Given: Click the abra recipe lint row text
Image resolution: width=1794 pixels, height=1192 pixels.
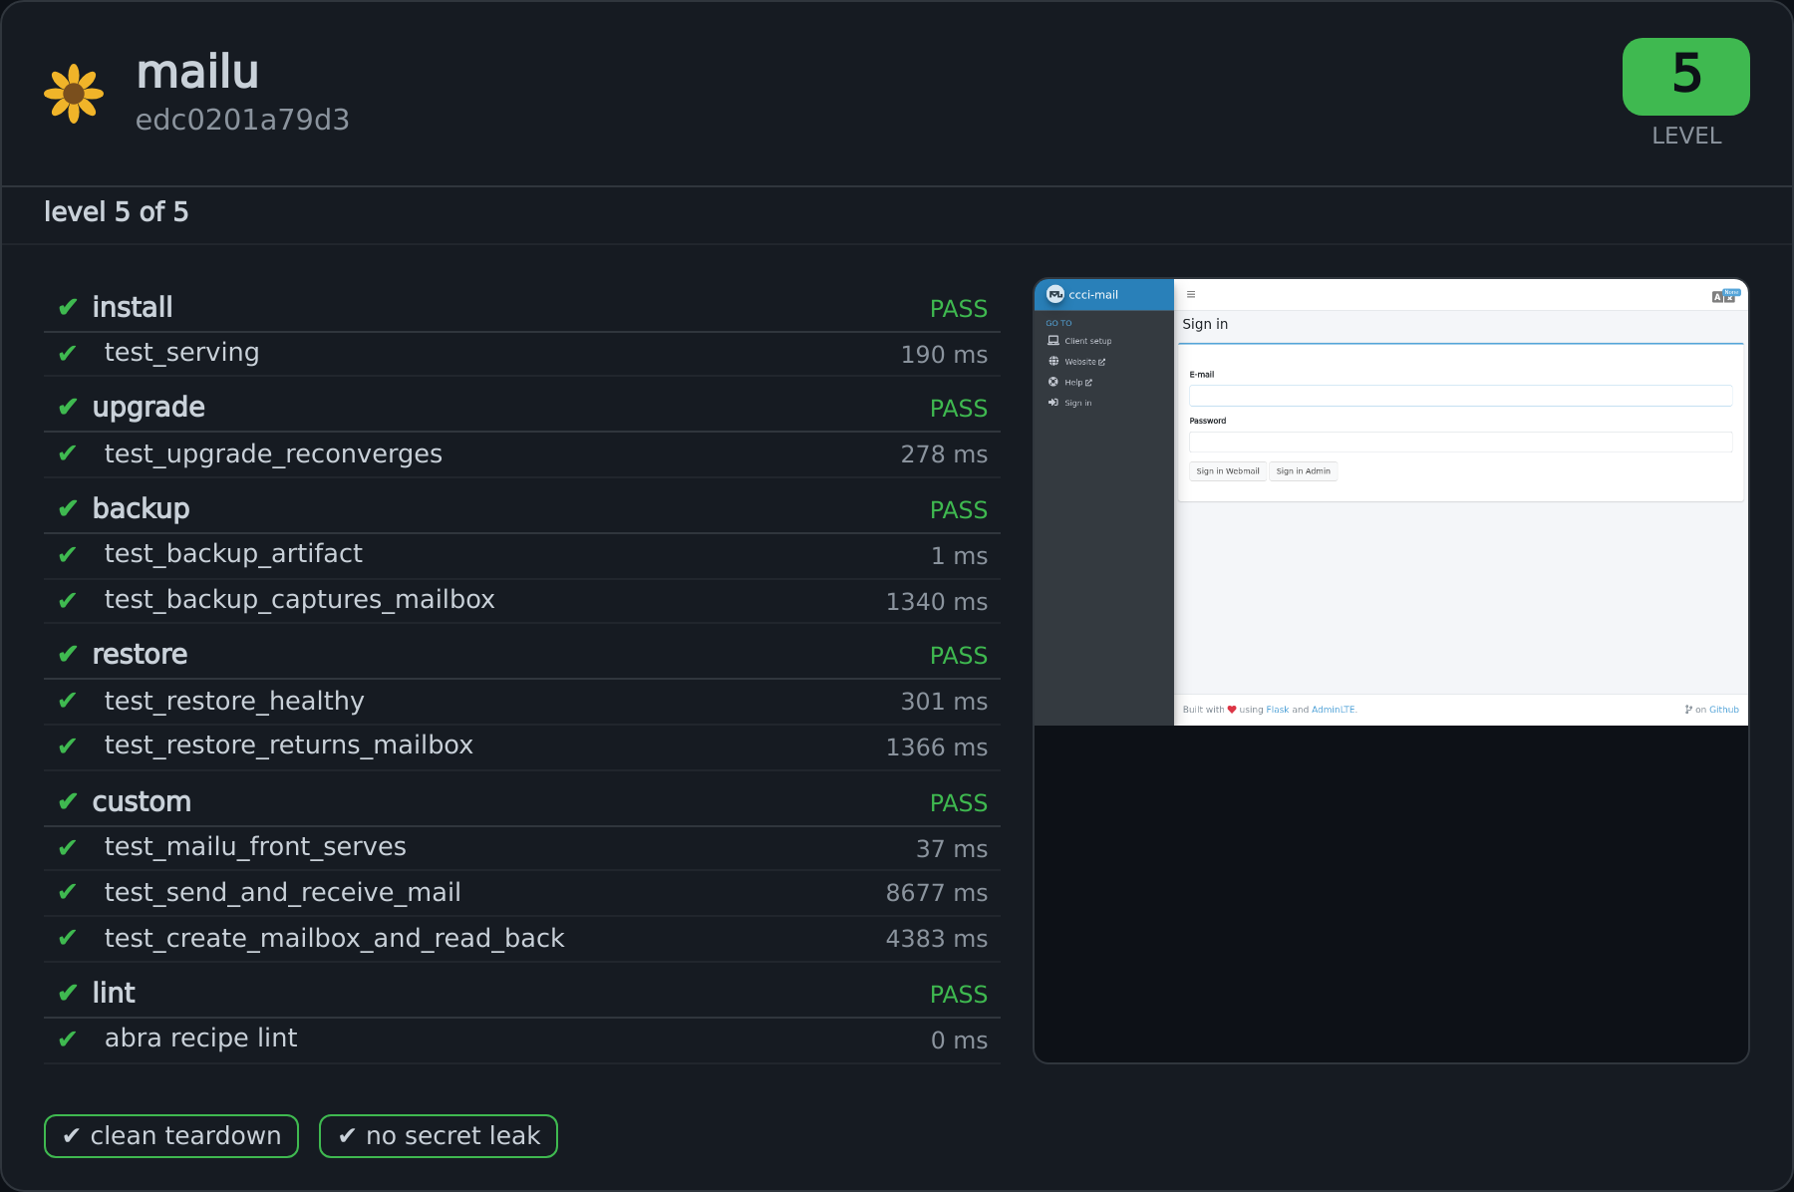Looking at the screenshot, I should pos(200,1039).
